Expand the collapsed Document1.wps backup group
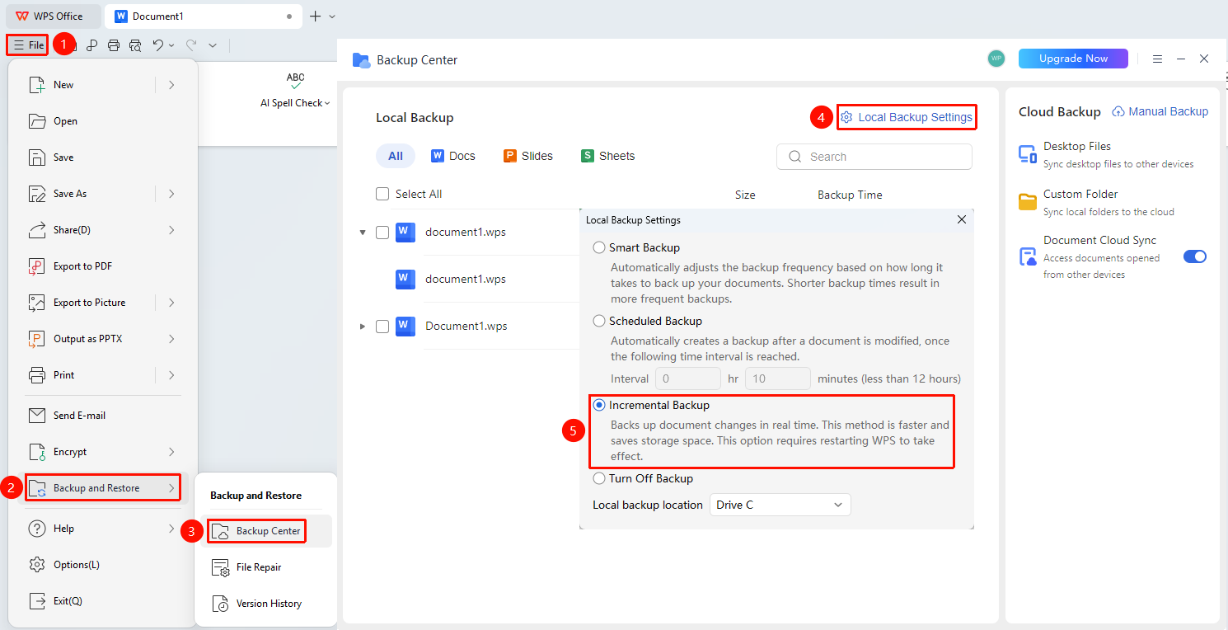 363,327
